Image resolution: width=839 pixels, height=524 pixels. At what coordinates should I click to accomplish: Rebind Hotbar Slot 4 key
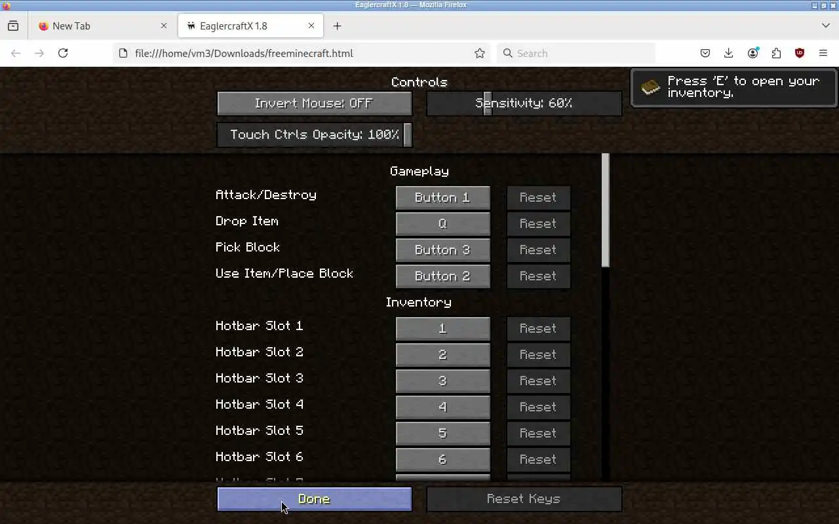coord(443,407)
